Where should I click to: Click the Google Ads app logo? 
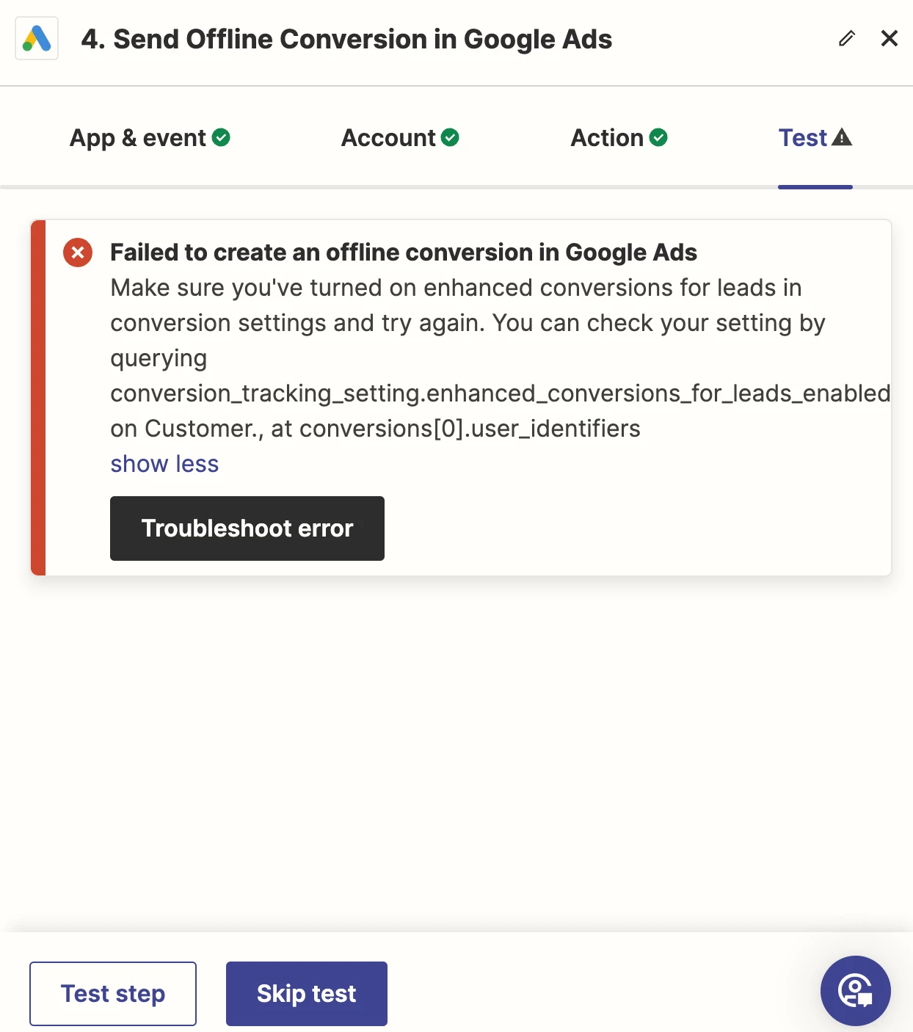point(37,39)
